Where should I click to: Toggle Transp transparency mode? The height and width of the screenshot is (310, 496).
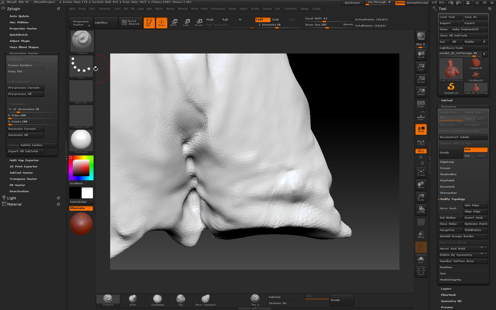pos(421,235)
